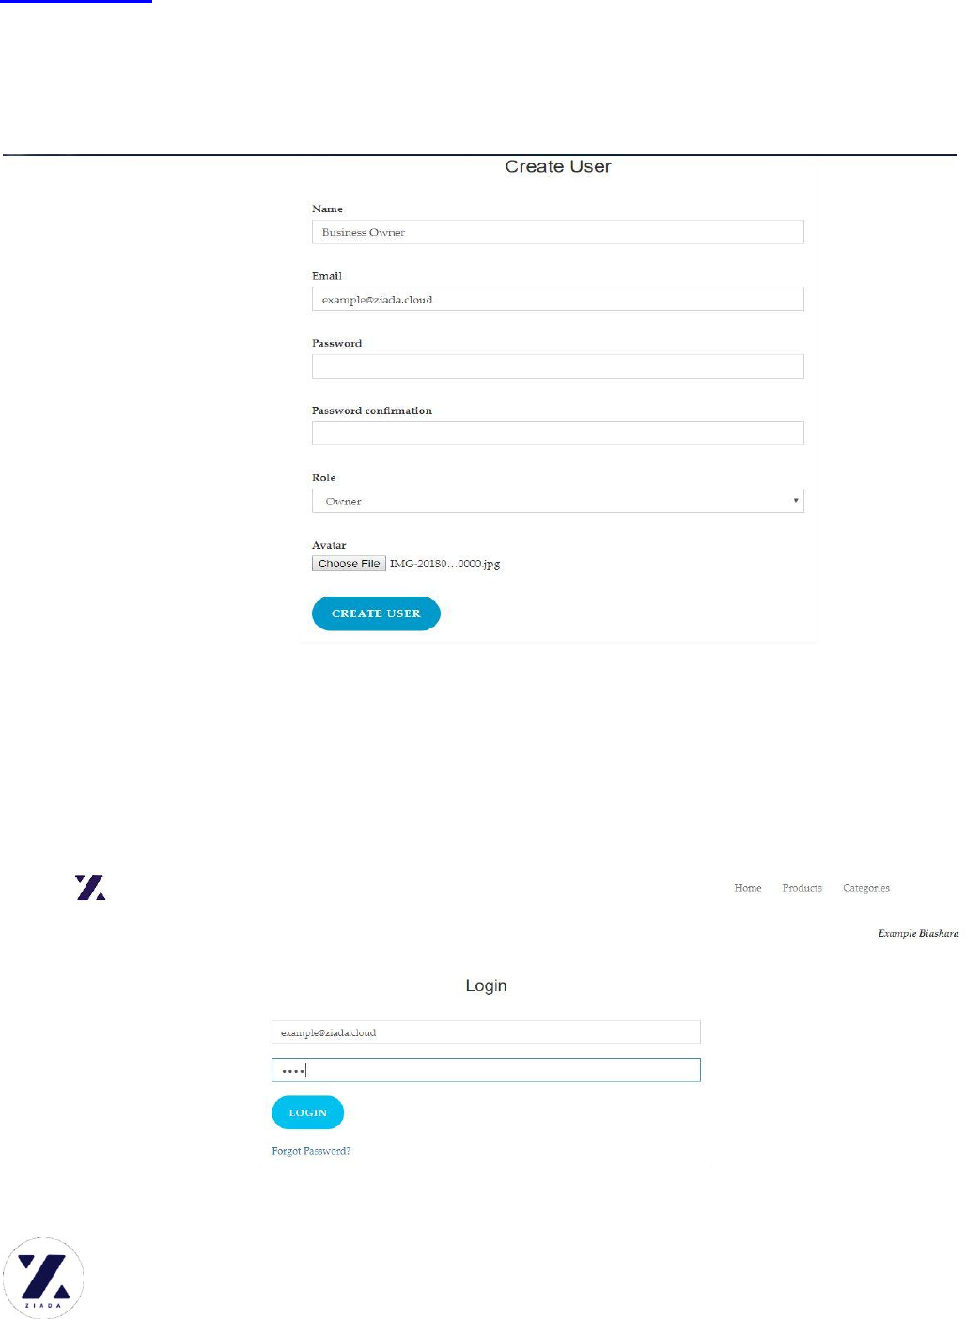This screenshot has width=965, height=1319.
Task: Click the Ziada Z logo in navigation bar
Action: tap(90, 888)
